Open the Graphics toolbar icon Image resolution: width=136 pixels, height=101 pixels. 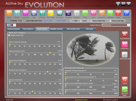click(68, 13)
